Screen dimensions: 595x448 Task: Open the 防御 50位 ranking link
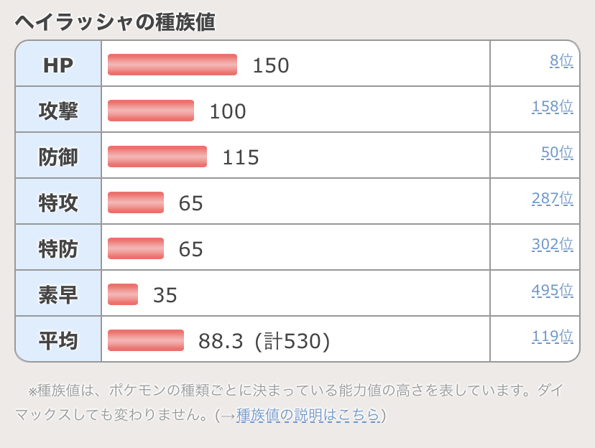coord(557,152)
